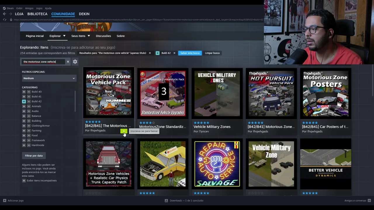
Task: Remove the 'the motorious zone vehicle' results filter
Action: point(150,53)
